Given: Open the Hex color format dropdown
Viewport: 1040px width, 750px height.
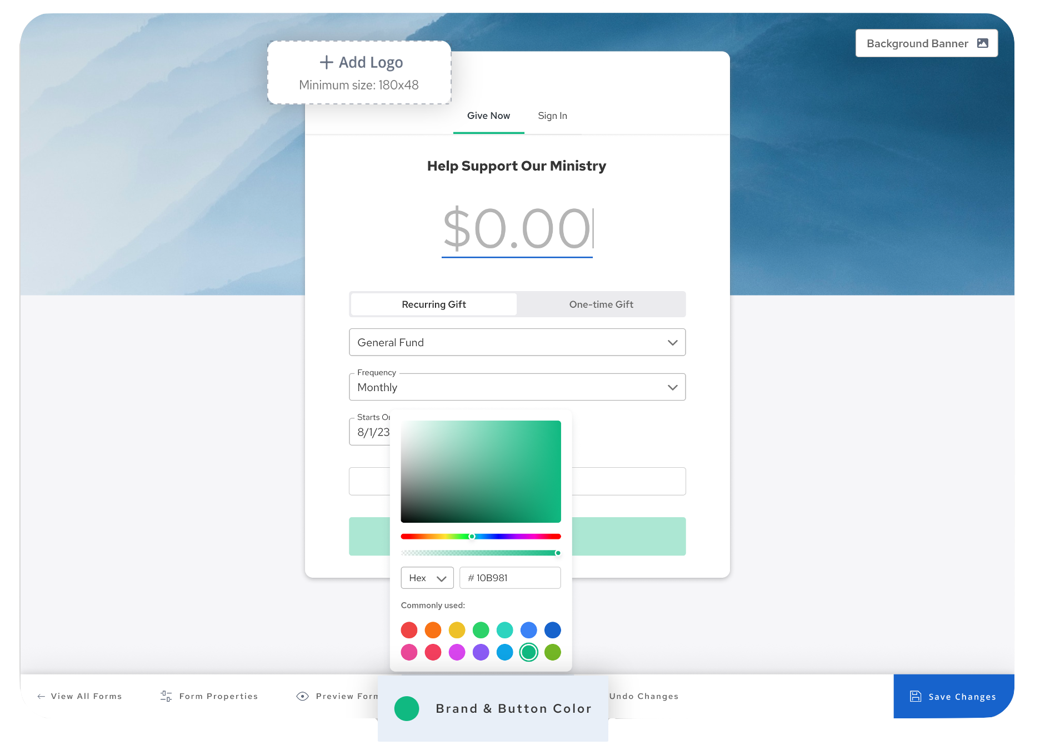Looking at the screenshot, I should (x=427, y=578).
